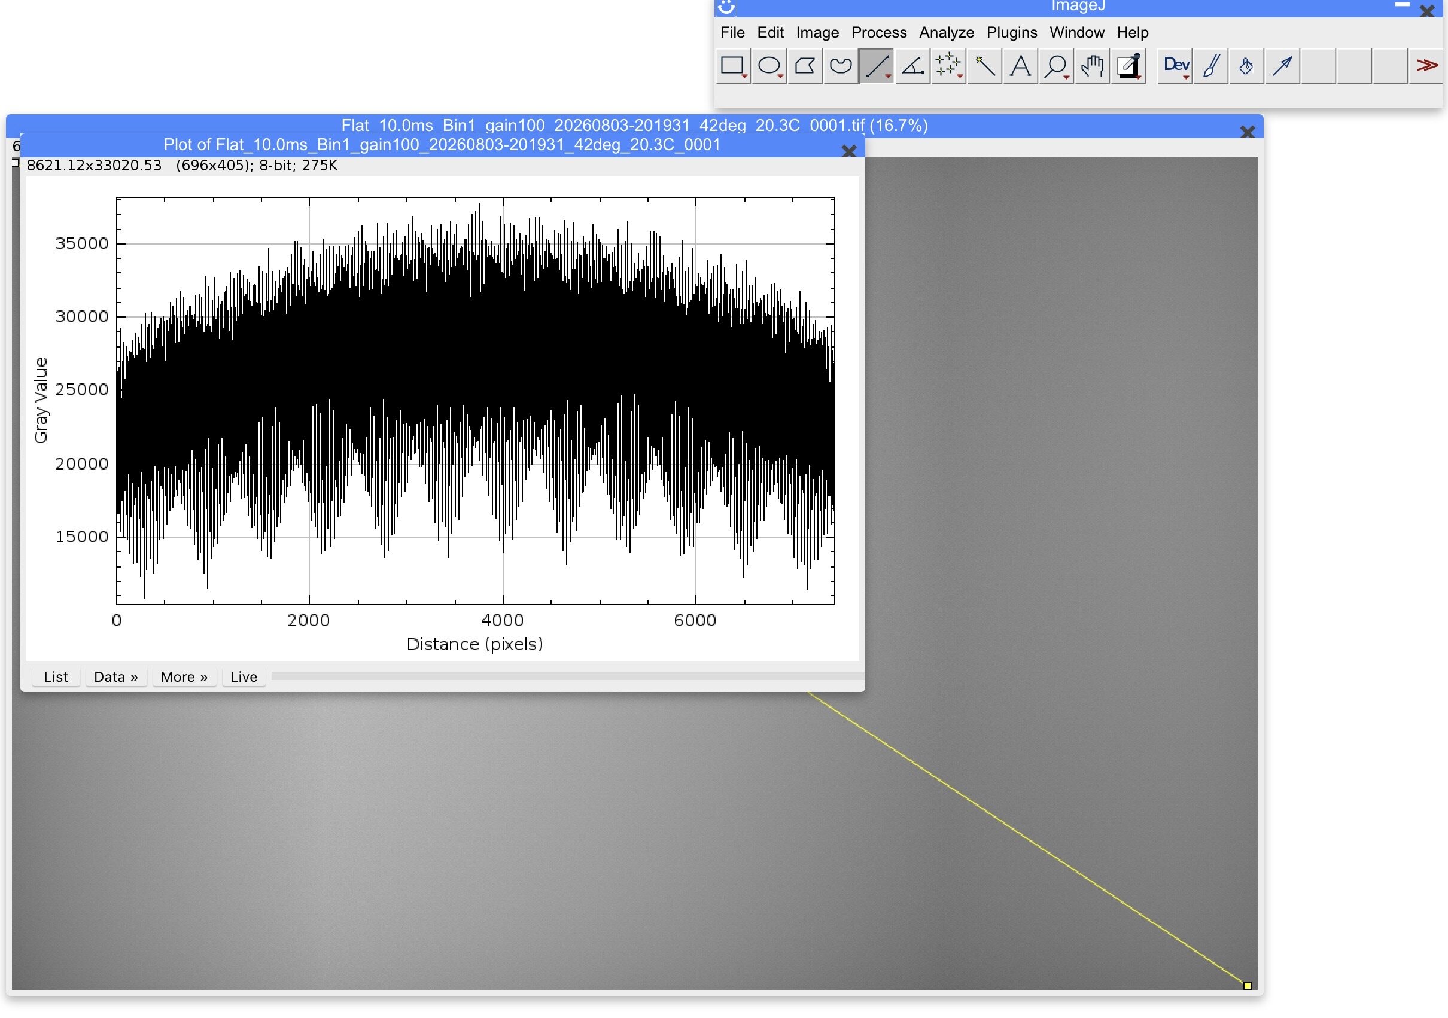Image resolution: width=1448 pixels, height=1018 pixels.
Task: Open the Data » dropdown button
Action: coord(116,676)
